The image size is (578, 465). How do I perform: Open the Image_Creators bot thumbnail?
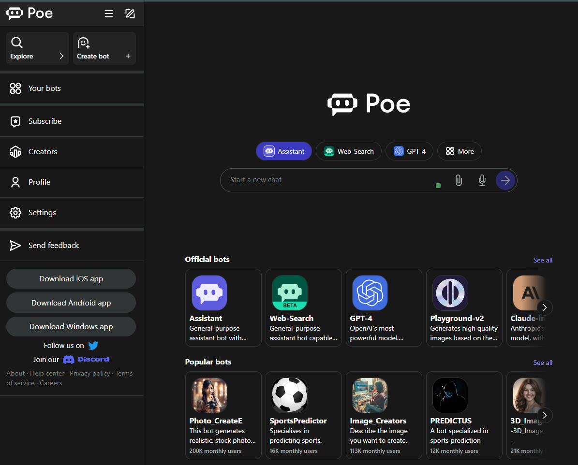370,395
